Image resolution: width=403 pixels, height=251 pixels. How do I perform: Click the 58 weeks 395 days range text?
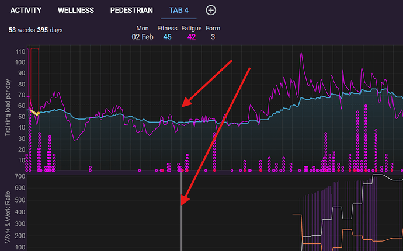click(36, 30)
